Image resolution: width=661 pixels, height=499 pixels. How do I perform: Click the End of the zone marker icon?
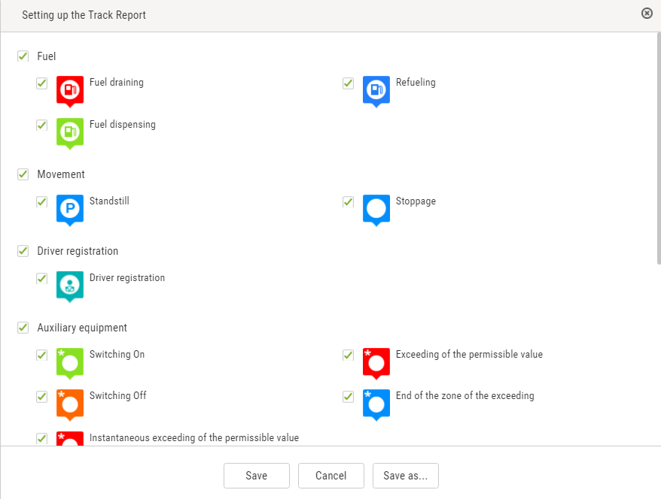[376, 405]
